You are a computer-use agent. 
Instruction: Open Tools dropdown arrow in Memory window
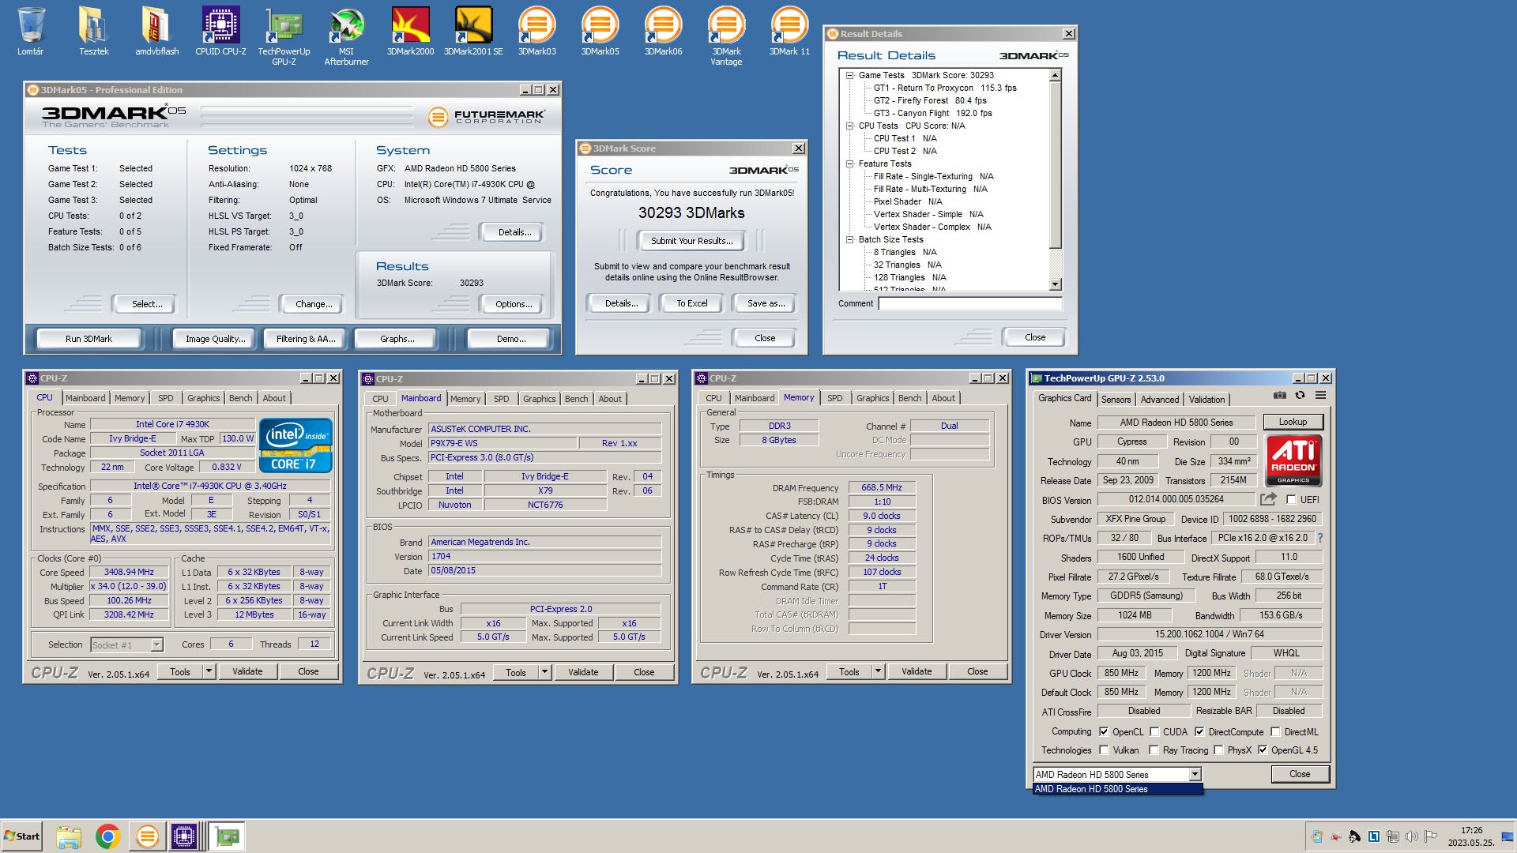(x=878, y=671)
